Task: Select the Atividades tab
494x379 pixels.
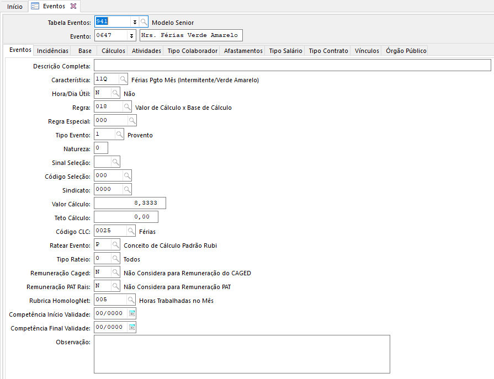Action: click(x=146, y=51)
